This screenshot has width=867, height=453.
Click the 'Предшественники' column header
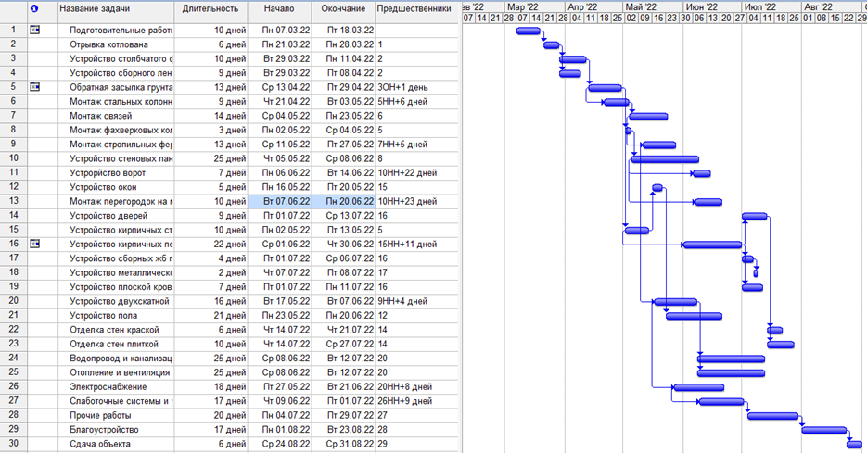click(x=414, y=8)
